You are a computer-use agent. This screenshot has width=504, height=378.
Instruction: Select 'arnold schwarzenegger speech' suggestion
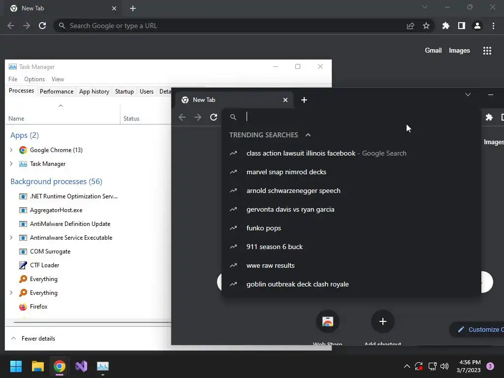point(351,190)
